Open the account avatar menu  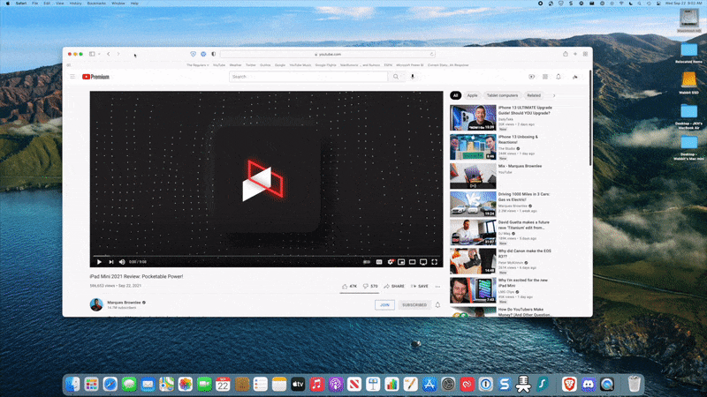pos(575,77)
